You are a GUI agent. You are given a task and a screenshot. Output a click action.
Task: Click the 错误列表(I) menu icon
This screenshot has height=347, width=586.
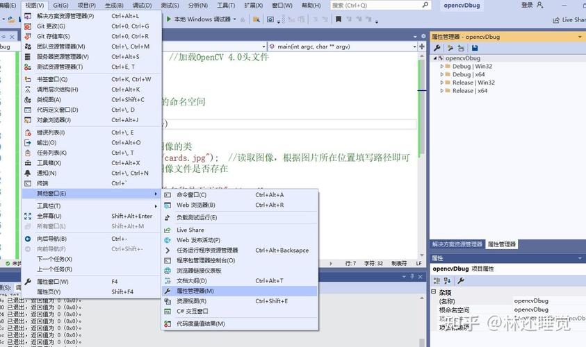pyautogui.click(x=28, y=133)
